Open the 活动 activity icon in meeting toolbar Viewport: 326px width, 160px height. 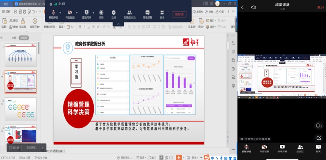point(114,13)
